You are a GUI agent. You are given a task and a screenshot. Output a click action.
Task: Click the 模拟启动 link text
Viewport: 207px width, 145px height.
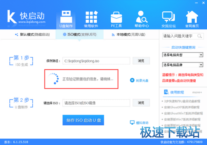tap(142, 123)
